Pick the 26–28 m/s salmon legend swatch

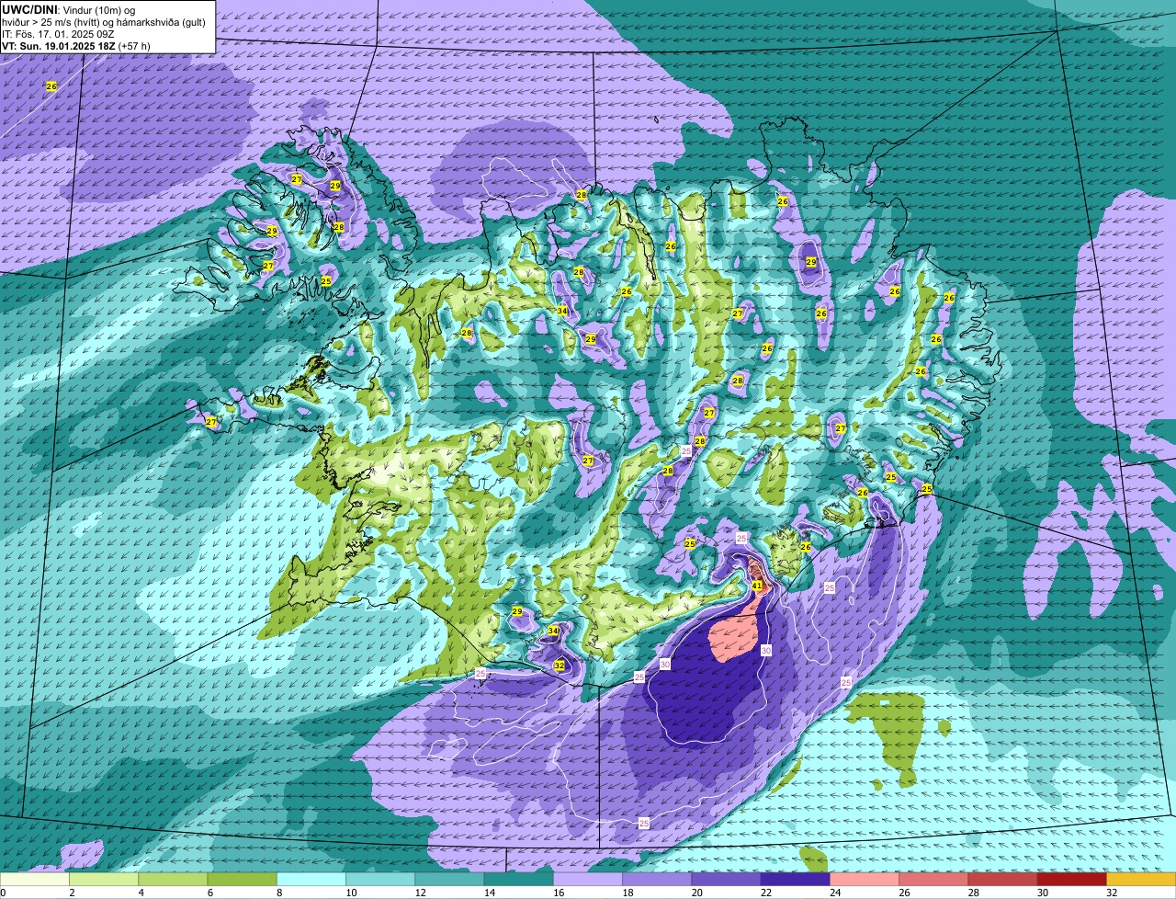coord(933,880)
